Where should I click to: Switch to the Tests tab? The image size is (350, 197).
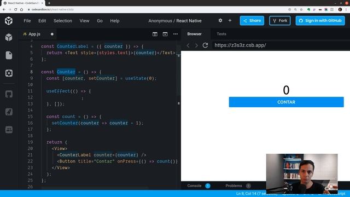221,34
